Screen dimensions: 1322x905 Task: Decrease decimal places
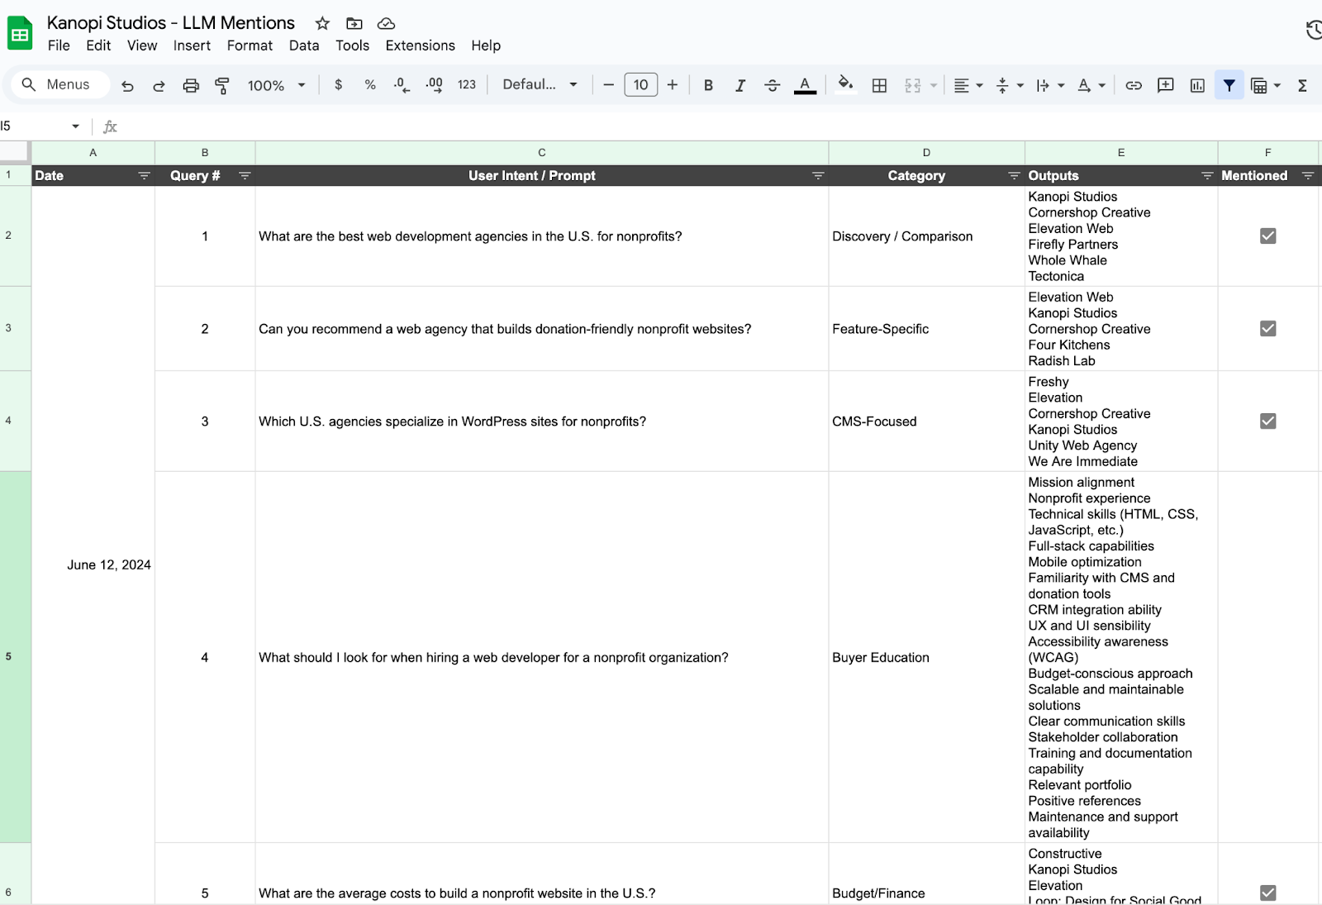click(402, 84)
